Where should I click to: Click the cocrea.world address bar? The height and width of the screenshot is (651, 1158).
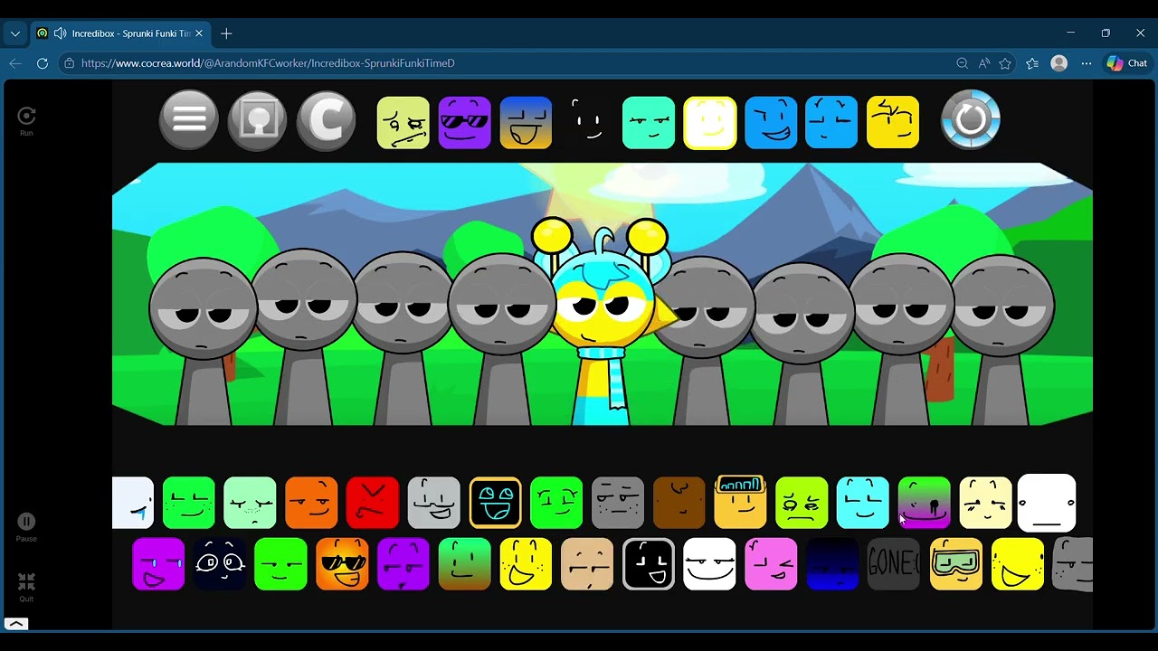point(267,63)
